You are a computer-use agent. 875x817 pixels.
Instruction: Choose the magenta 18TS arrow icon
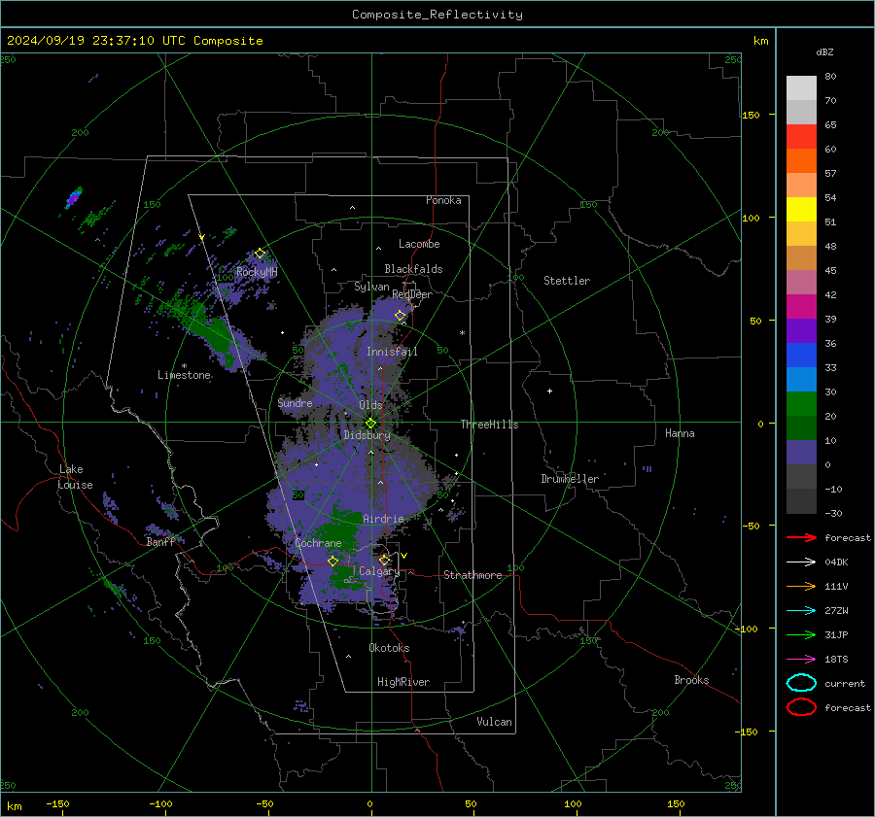801,660
